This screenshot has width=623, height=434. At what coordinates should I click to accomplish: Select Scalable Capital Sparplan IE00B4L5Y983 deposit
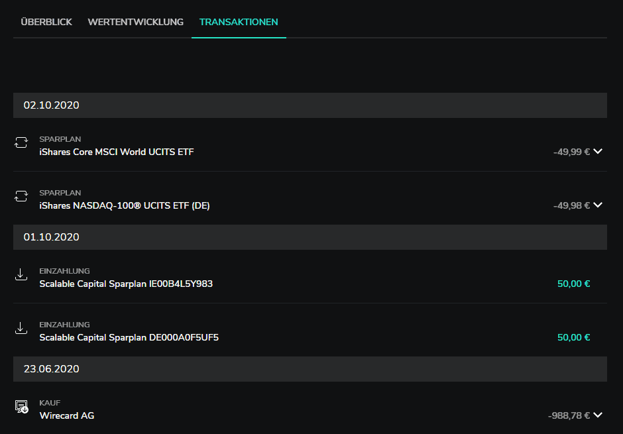click(x=310, y=277)
